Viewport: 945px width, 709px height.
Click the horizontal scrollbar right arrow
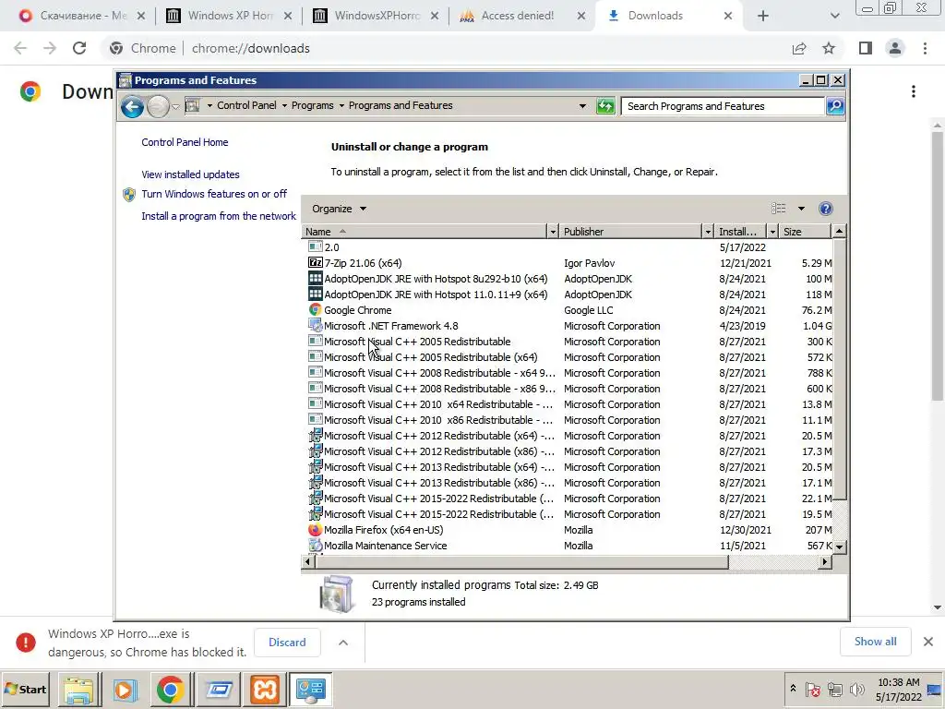tap(826, 562)
